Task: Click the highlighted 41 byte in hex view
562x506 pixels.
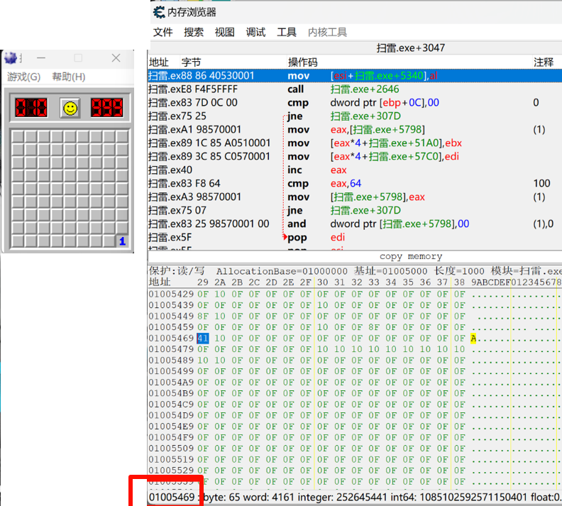Action: pyautogui.click(x=202, y=338)
